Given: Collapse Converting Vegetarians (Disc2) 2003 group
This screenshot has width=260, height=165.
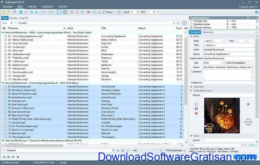Looking at the screenshot, I should point(3,32).
